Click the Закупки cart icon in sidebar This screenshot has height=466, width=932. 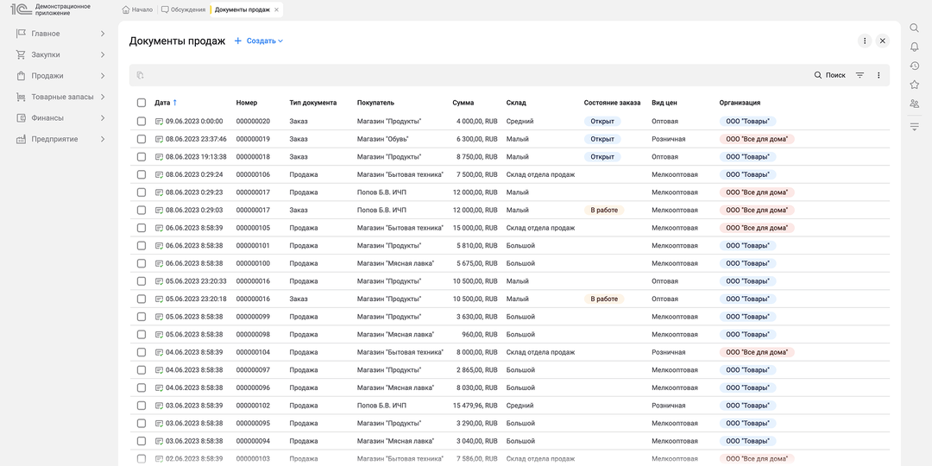click(22, 54)
